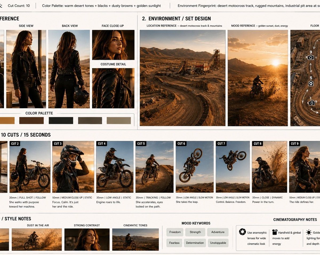Click the Determination mood keyword chip
This screenshot has height=255, width=320.
(195, 243)
